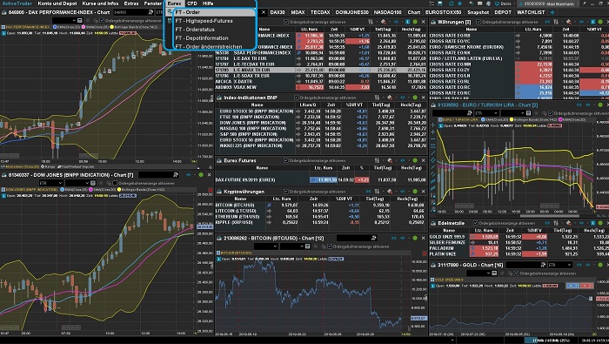Screen dimensions: 609x344
Task: Click the calendar icon in Bitcoin chart toolbar
Action: (308, 246)
